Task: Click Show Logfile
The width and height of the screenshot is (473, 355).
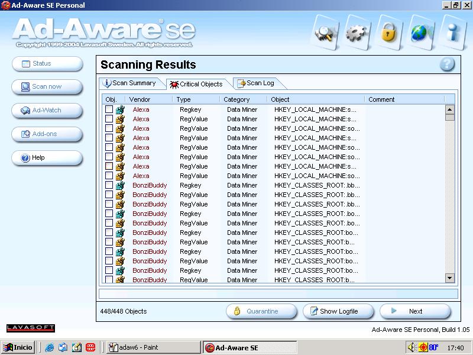Action: (x=338, y=311)
